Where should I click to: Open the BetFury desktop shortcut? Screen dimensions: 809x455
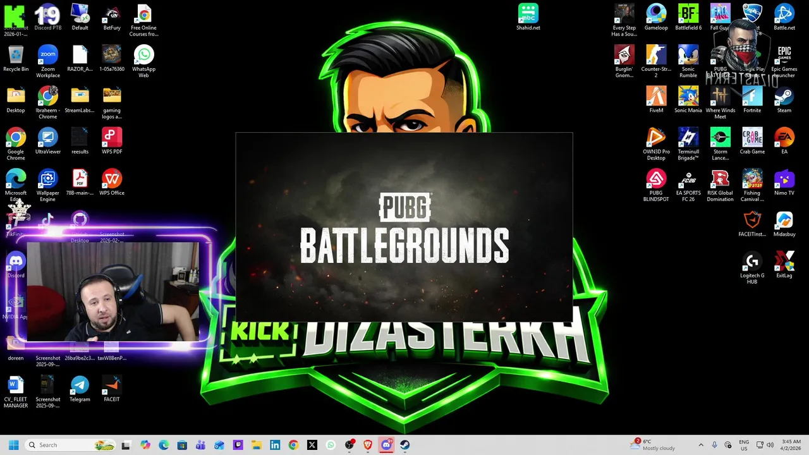pos(112,18)
